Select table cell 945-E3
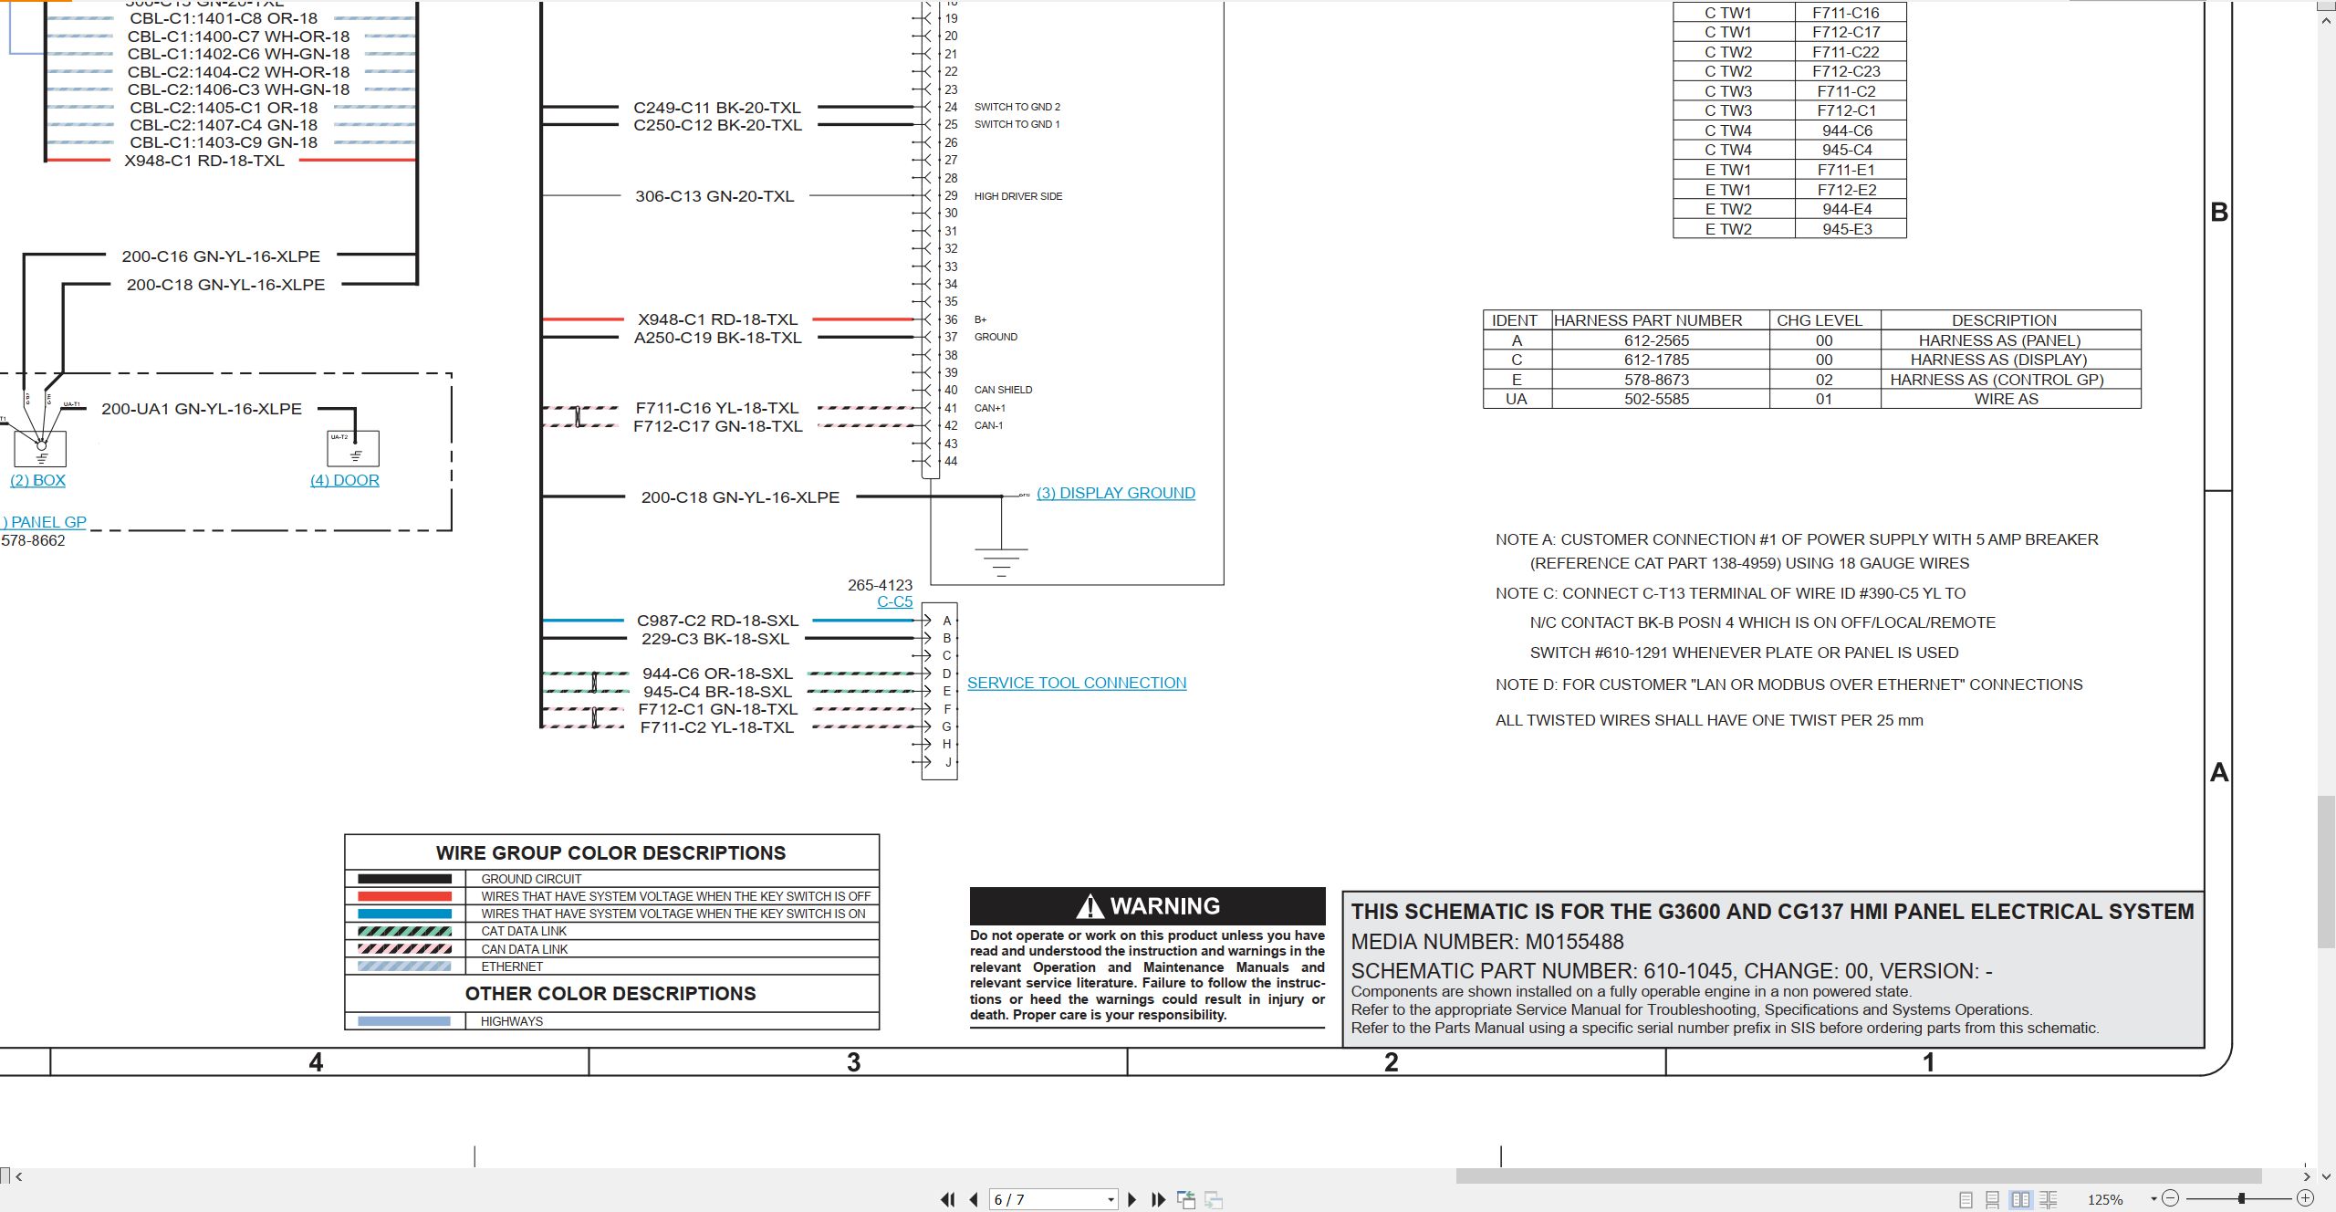Viewport: 2336px width, 1212px height. click(x=1847, y=229)
